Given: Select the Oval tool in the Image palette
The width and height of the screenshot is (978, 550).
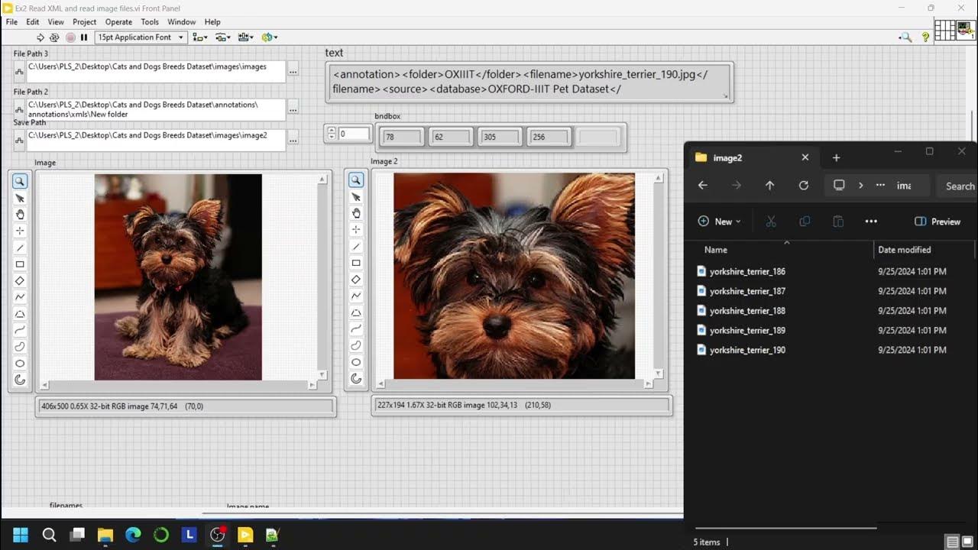Looking at the screenshot, I should (x=20, y=364).
